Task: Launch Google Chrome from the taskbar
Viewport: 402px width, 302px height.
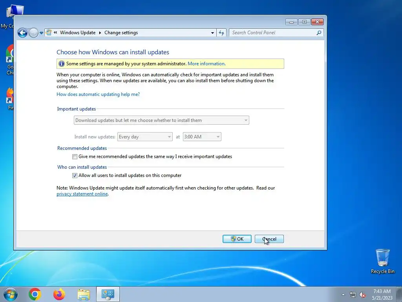Action: 35,294
